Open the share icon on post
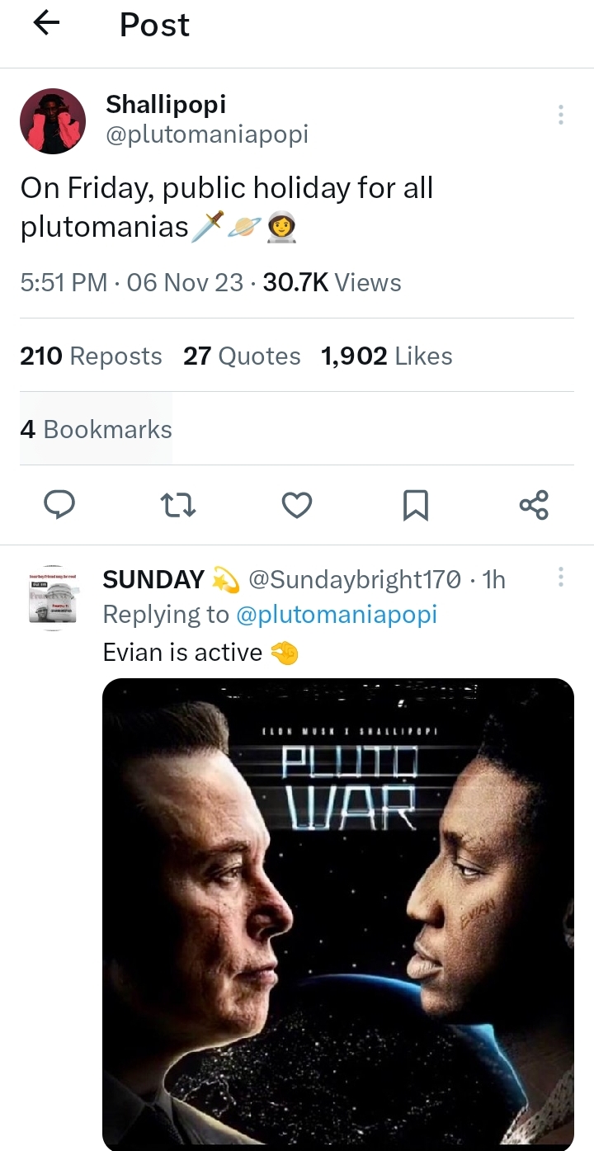Image resolution: width=594 pixels, height=1151 pixels. tap(534, 505)
